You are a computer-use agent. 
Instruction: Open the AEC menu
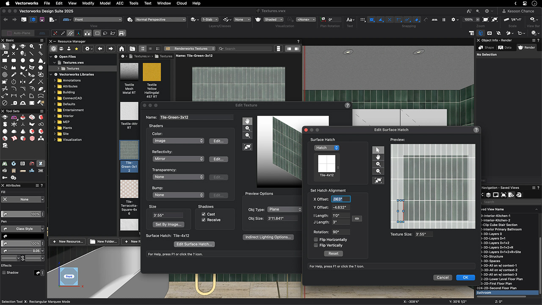[x=119, y=3]
